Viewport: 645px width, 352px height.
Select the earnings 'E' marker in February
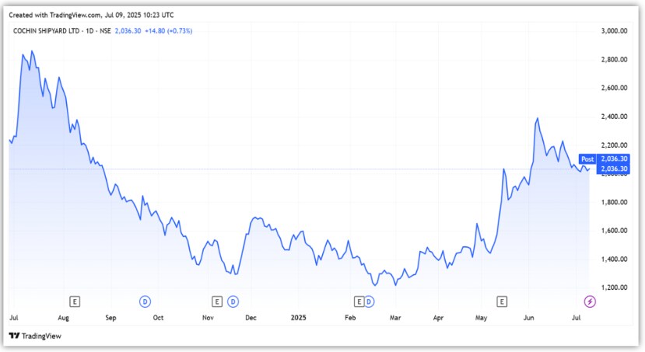pos(359,301)
